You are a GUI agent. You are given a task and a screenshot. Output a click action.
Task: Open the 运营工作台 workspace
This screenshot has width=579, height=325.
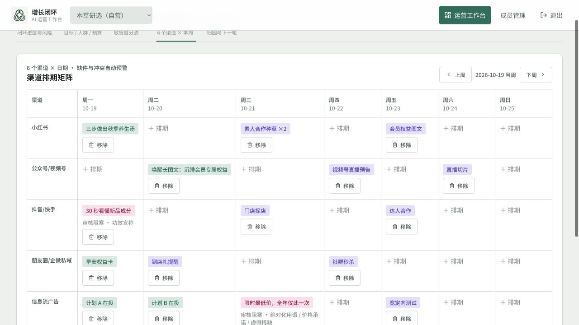465,15
